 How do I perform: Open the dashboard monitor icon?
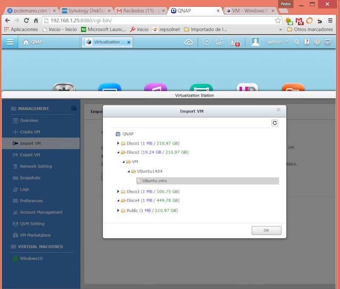click(327, 42)
